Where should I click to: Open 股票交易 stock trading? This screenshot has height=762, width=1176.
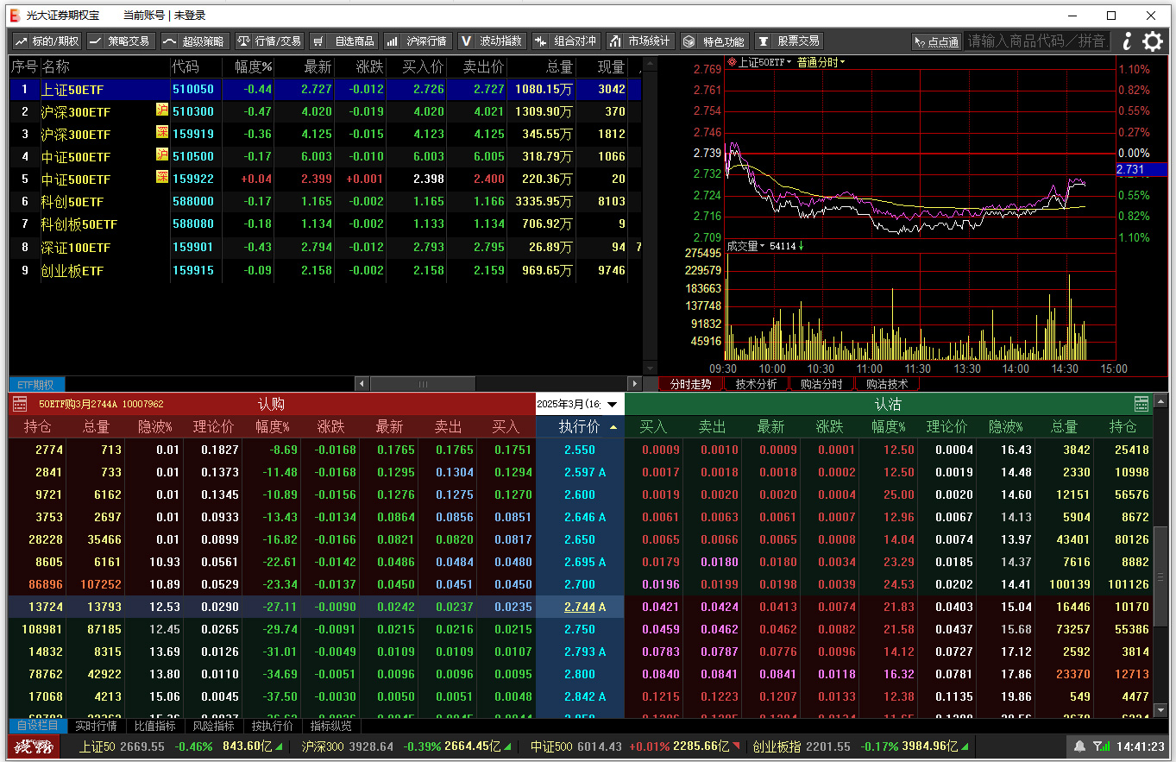(x=789, y=41)
